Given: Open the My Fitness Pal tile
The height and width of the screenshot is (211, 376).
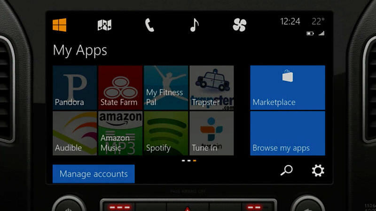Looking at the screenshot, I should [166, 87].
